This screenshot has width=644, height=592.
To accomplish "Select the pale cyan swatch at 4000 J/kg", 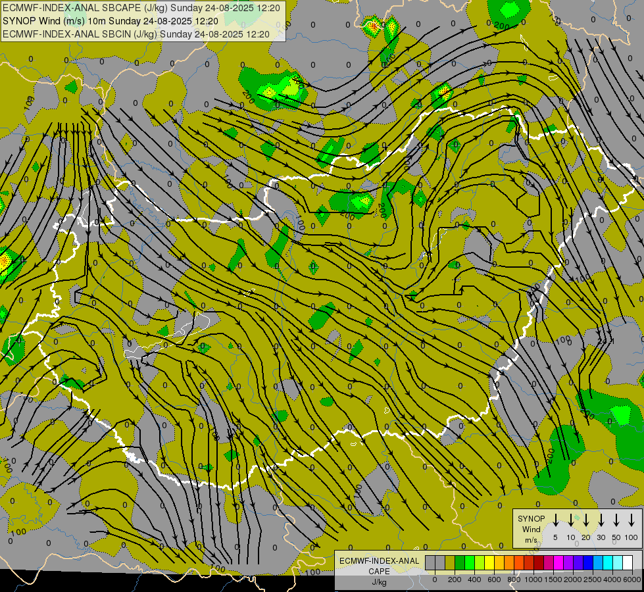I will click(x=618, y=563).
